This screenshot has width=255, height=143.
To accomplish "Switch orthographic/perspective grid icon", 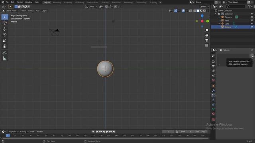I will point(207,45).
